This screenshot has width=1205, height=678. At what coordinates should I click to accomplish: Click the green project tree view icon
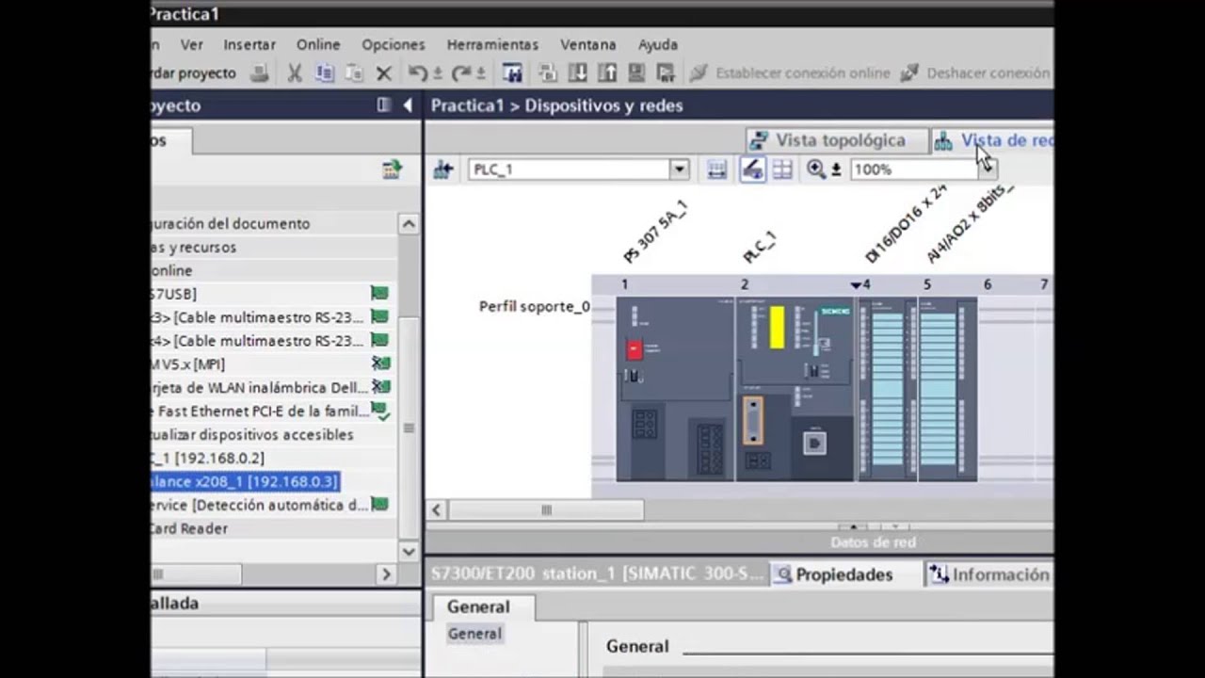tap(392, 169)
